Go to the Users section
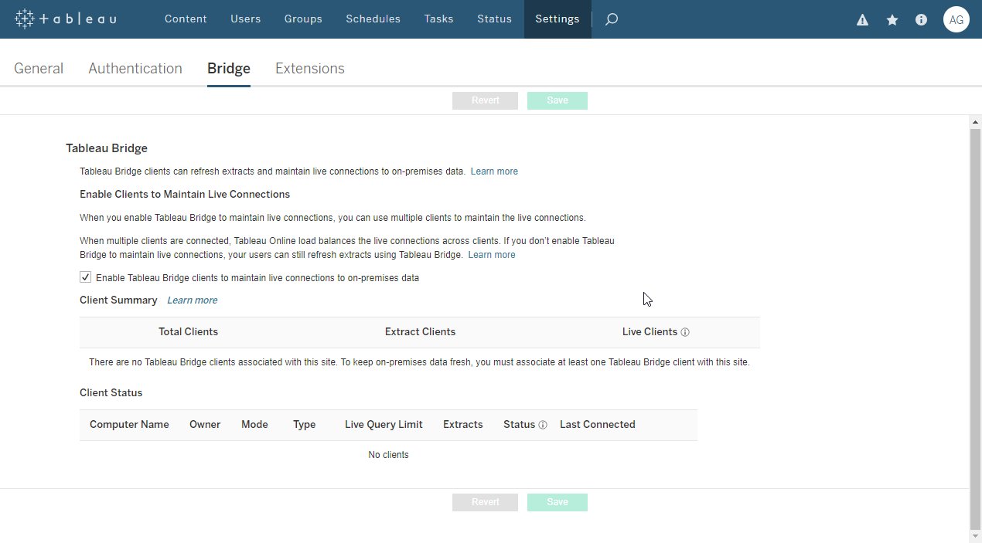 [x=246, y=19]
